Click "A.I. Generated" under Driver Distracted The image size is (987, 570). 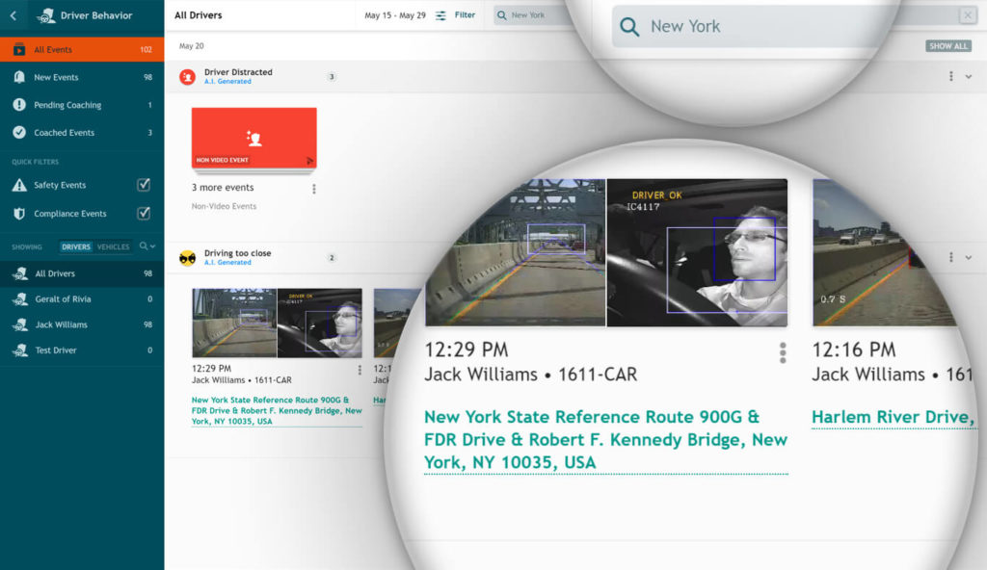[227, 82]
